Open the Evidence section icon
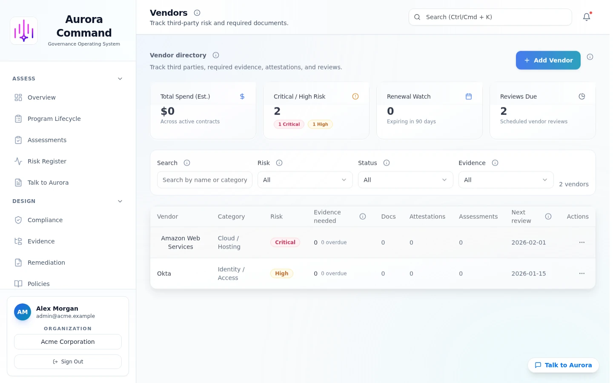The width and height of the screenshot is (613, 383). tap(18, 241)
